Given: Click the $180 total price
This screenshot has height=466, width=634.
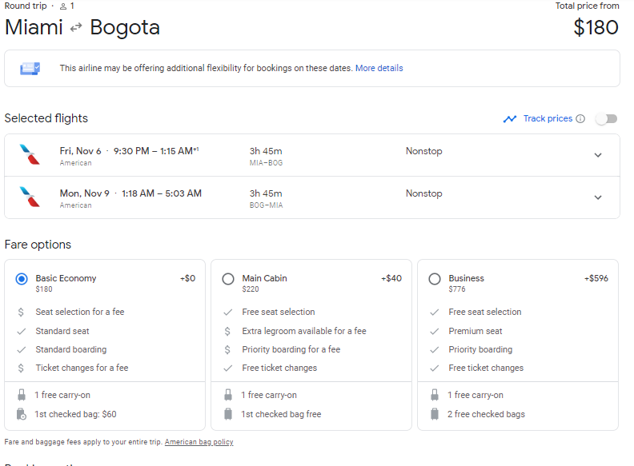Looking at the screenshot, I should [x=596, y=28].
